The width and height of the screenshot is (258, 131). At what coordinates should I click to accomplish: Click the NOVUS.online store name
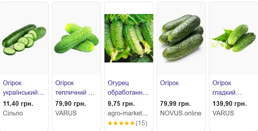point(181,113)
